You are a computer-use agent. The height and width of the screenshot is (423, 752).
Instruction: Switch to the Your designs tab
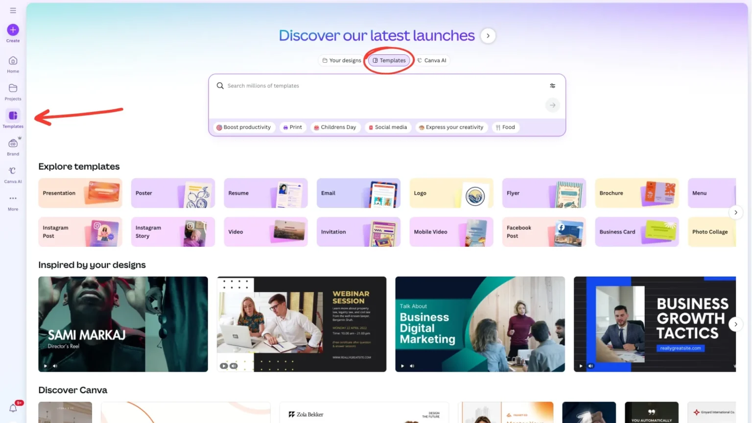pos(341,60)
